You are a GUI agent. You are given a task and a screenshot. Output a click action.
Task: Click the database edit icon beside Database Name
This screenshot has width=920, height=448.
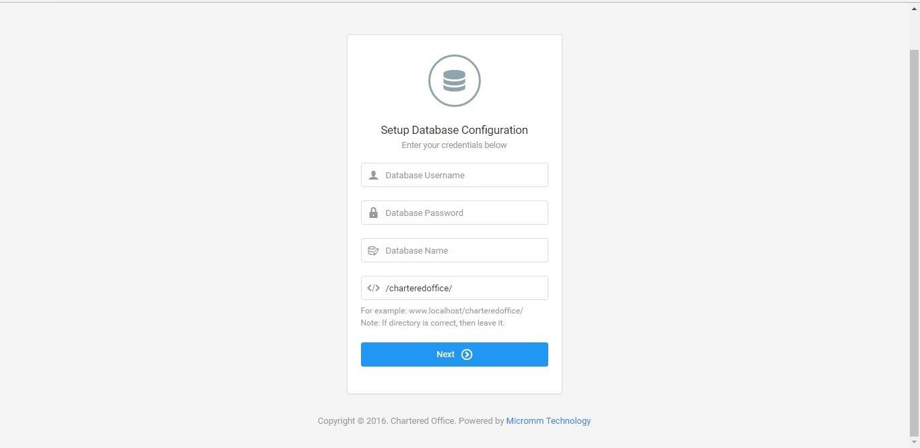pyautogui.click(x=373, y=250)
